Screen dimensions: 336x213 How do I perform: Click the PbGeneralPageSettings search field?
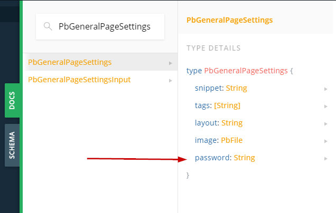click(104, 26)
